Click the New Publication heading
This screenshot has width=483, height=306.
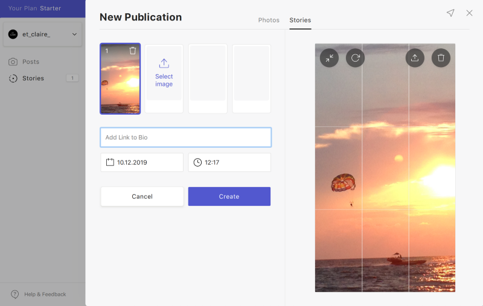coord(141,17)
